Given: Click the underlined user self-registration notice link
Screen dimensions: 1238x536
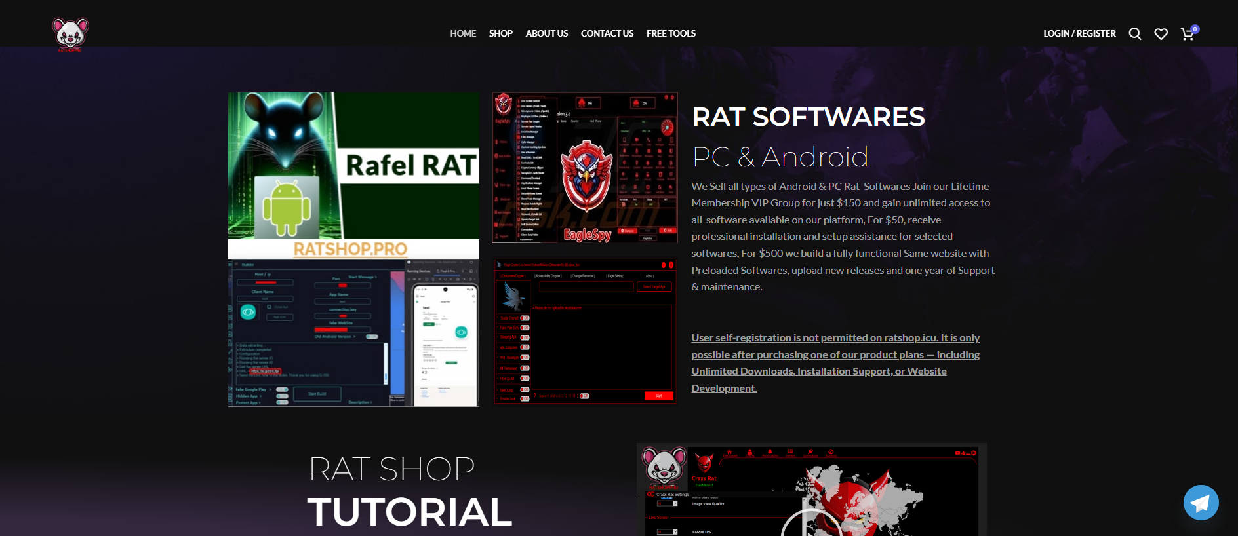Looking at the screenshot, I should (835, 363).
